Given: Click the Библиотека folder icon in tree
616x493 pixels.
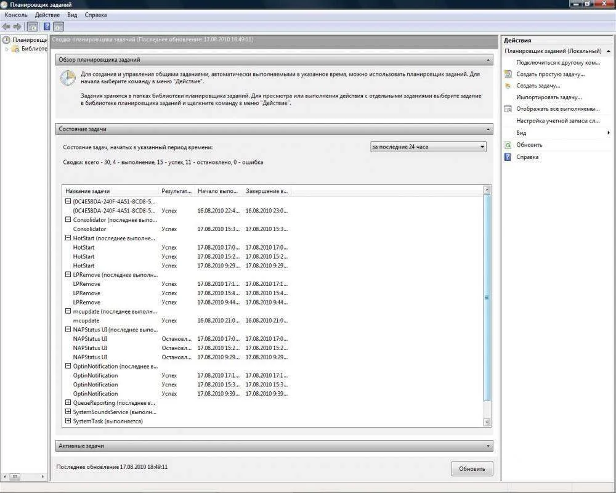Looking at the screenshot, I should coord(16,49).
